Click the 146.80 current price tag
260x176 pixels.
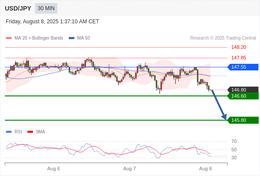(x=243, y=90)
